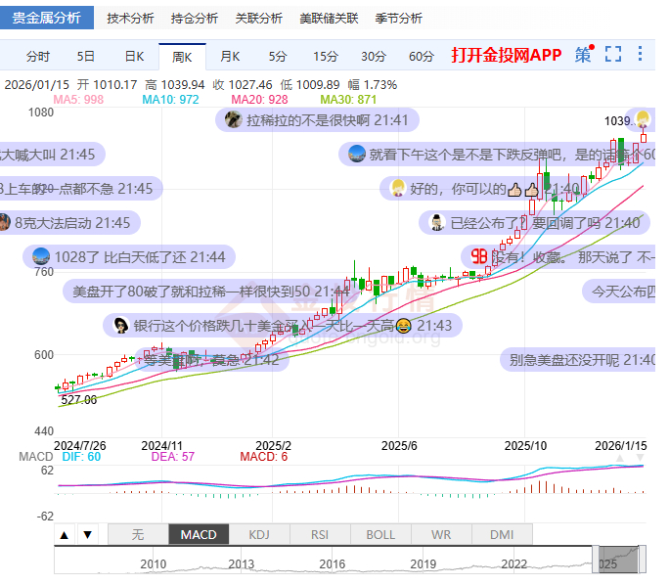Click the avatar beside 1039 price label
Viewport: 669px width, 585px height.
click(643, 118)
